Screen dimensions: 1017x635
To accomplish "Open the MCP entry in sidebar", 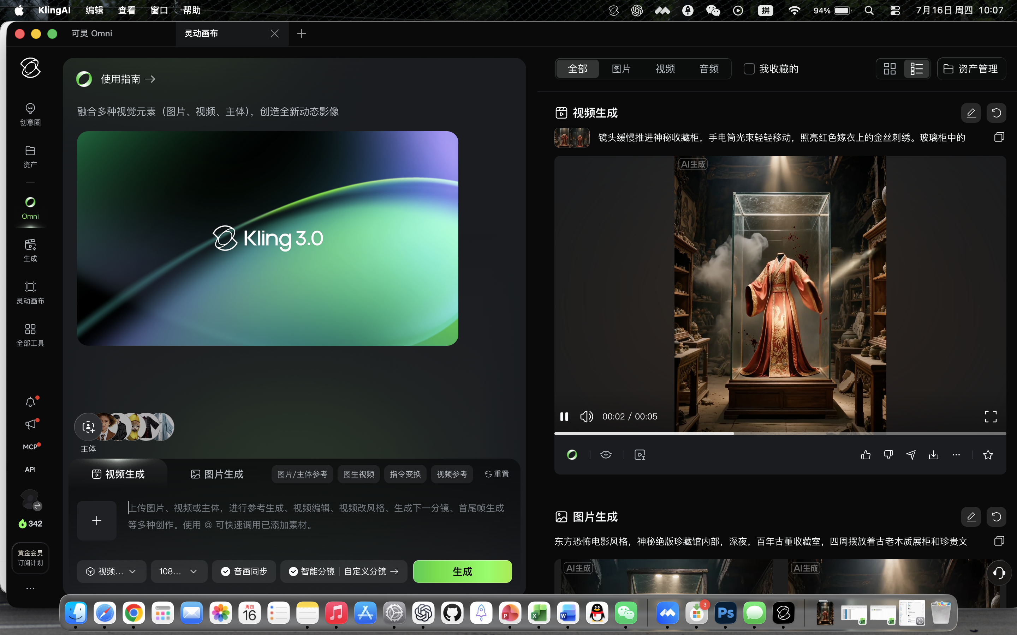I will pyautogui.click(x=30, y=447).
